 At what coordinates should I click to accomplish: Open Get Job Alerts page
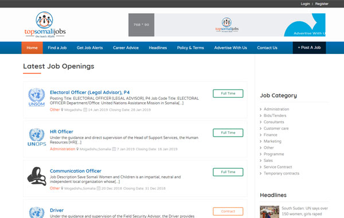tap(90, 48)
